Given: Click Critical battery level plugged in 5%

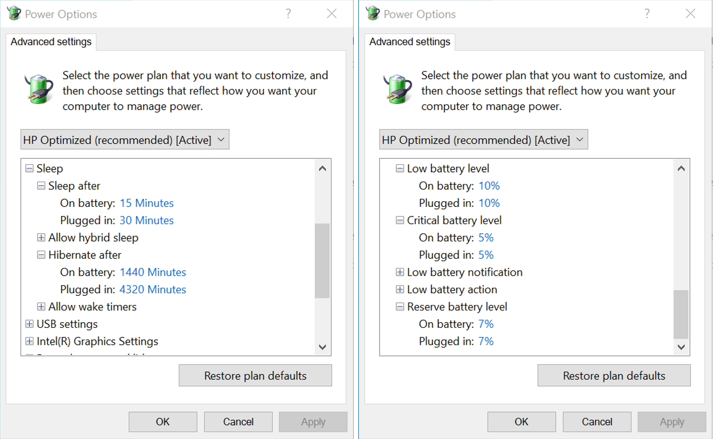Looking at the screenshot, I should [486, 255].
